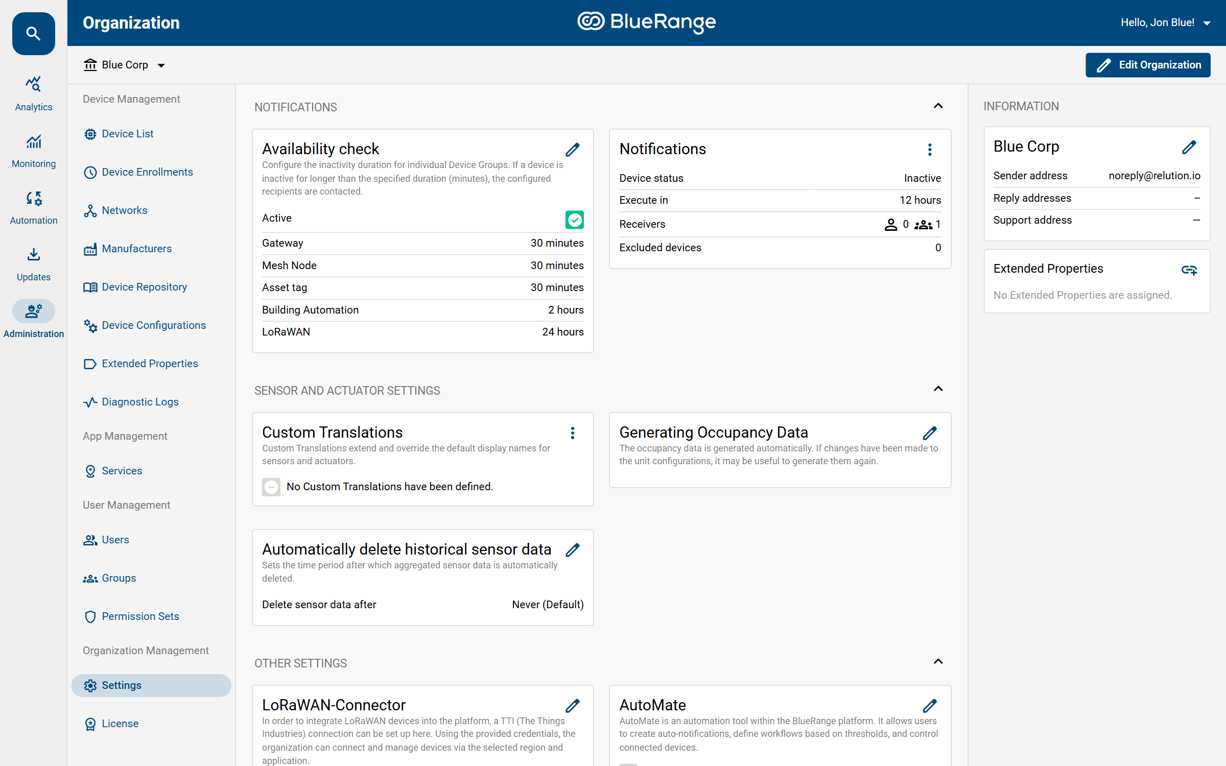The width and height of the screenshot is (1226, 766).
Task: Collapse the Other Settings section
Action: [x=938, y=662]
